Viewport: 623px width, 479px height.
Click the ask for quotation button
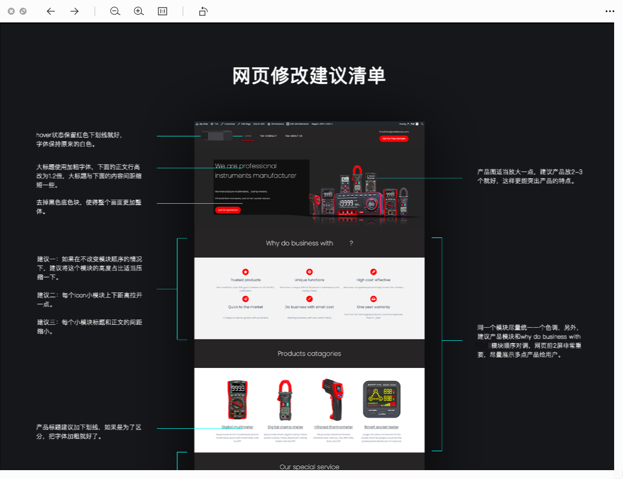(x=228, y=210)
